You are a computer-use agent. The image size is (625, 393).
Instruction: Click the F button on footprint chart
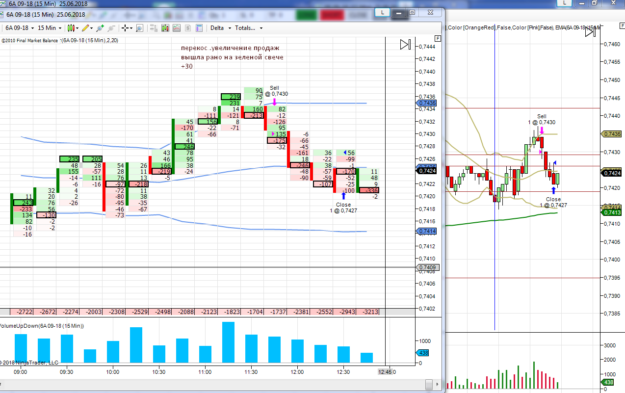438,38
